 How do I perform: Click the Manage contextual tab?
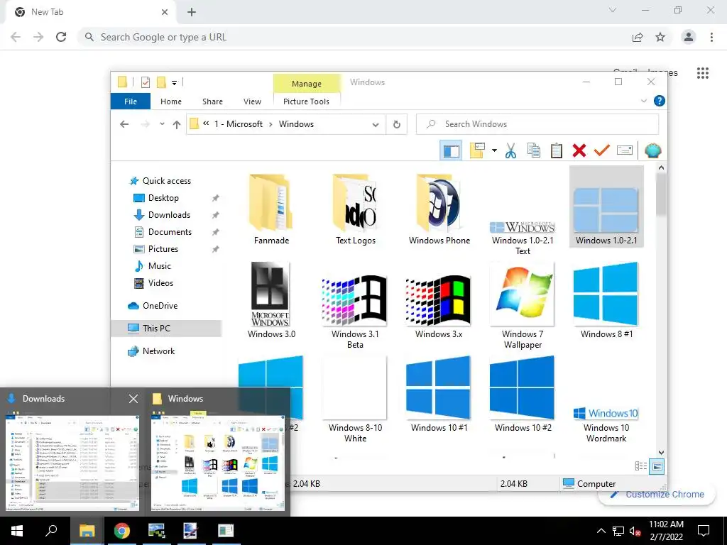click(307, 84)
